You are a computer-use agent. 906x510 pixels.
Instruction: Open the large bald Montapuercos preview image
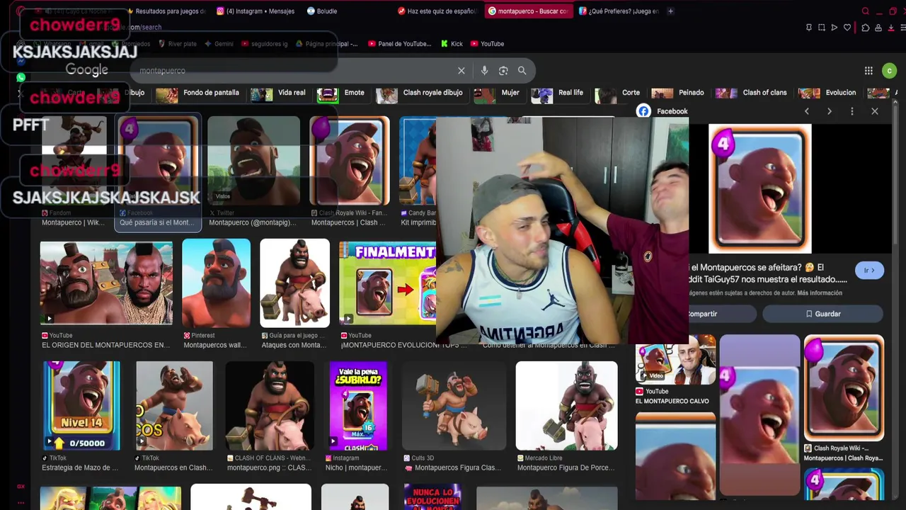pyautogui.click(x=760, y=189)
